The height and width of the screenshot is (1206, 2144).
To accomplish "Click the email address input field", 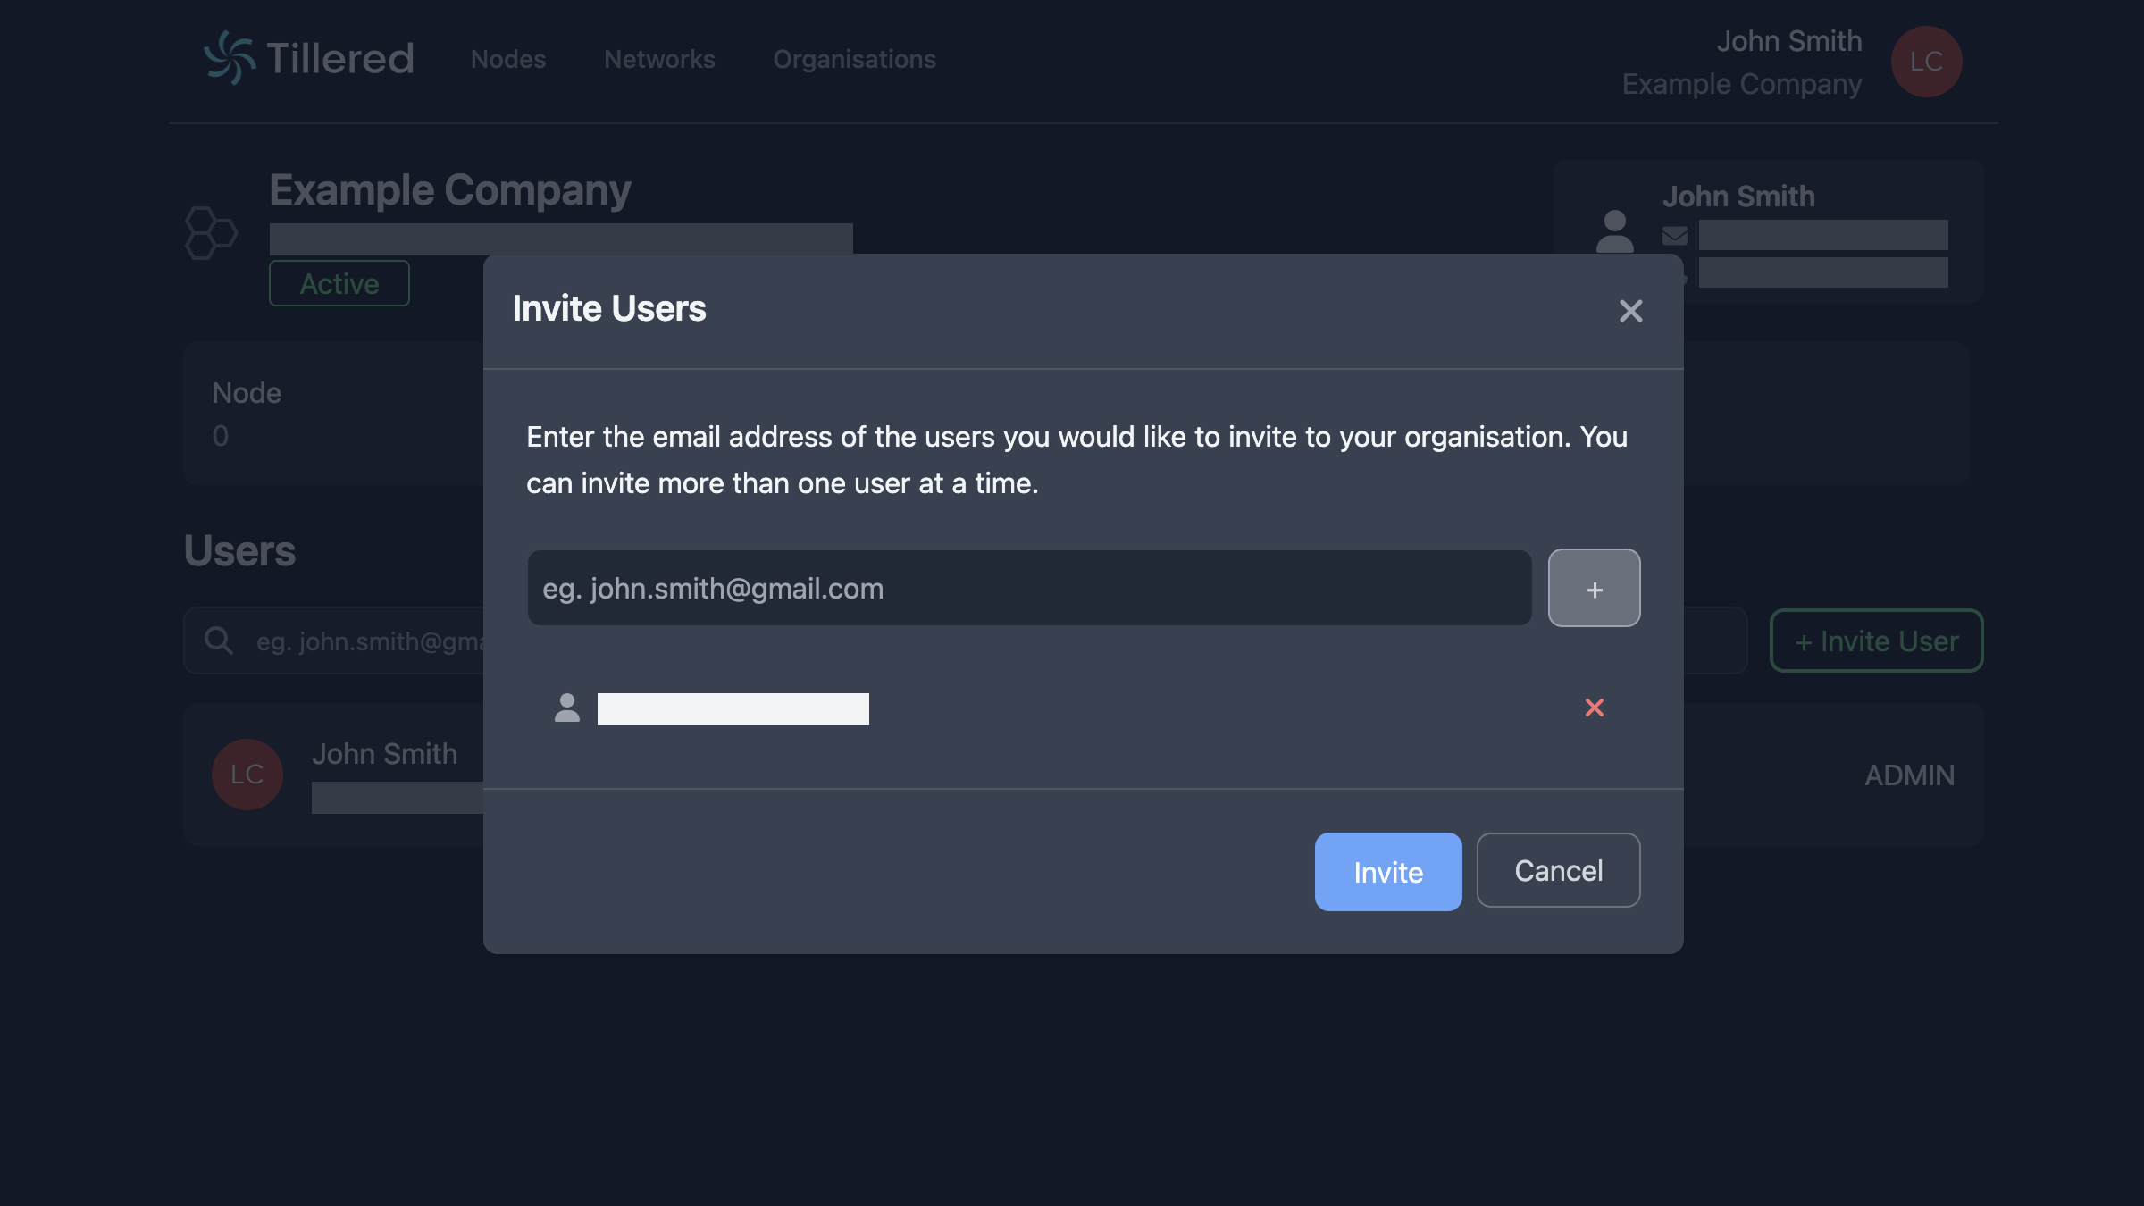I will tap(1027, 588).
